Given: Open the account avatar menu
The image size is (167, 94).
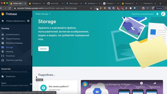Looking at the screenshot, I should (163, 14).
